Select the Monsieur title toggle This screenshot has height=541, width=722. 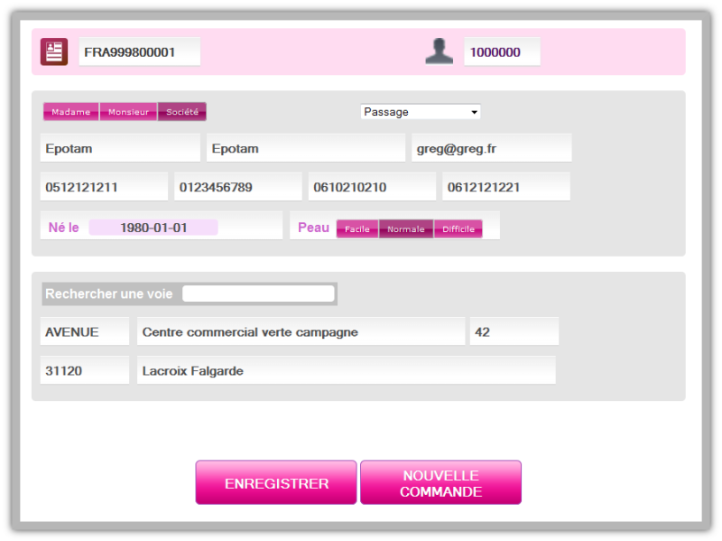point(128,112)
